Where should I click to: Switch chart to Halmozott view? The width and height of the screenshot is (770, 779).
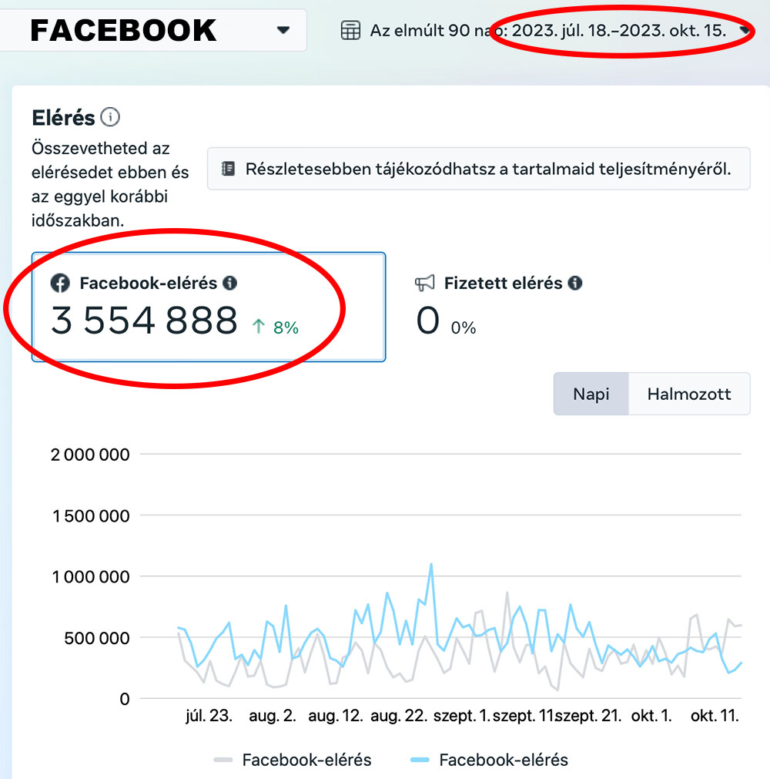(x=689, y=394)
